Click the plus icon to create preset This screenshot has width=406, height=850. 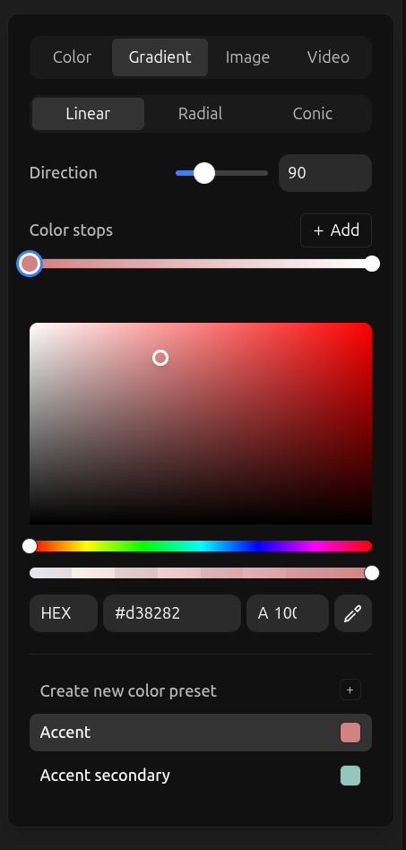click(x=350, y=690)
